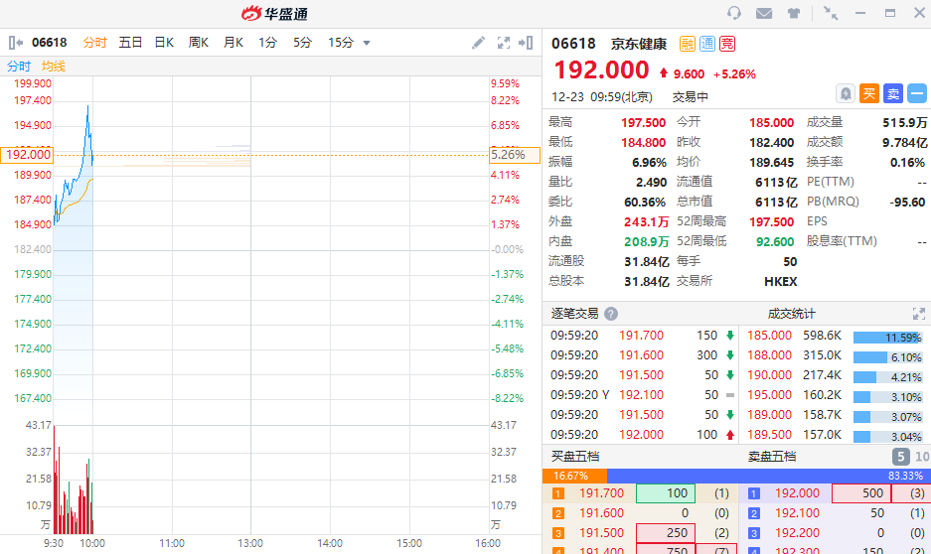931x554 pixels.
Task: Toggle the 均线 average line legend
Action: [x=54, y=66]
